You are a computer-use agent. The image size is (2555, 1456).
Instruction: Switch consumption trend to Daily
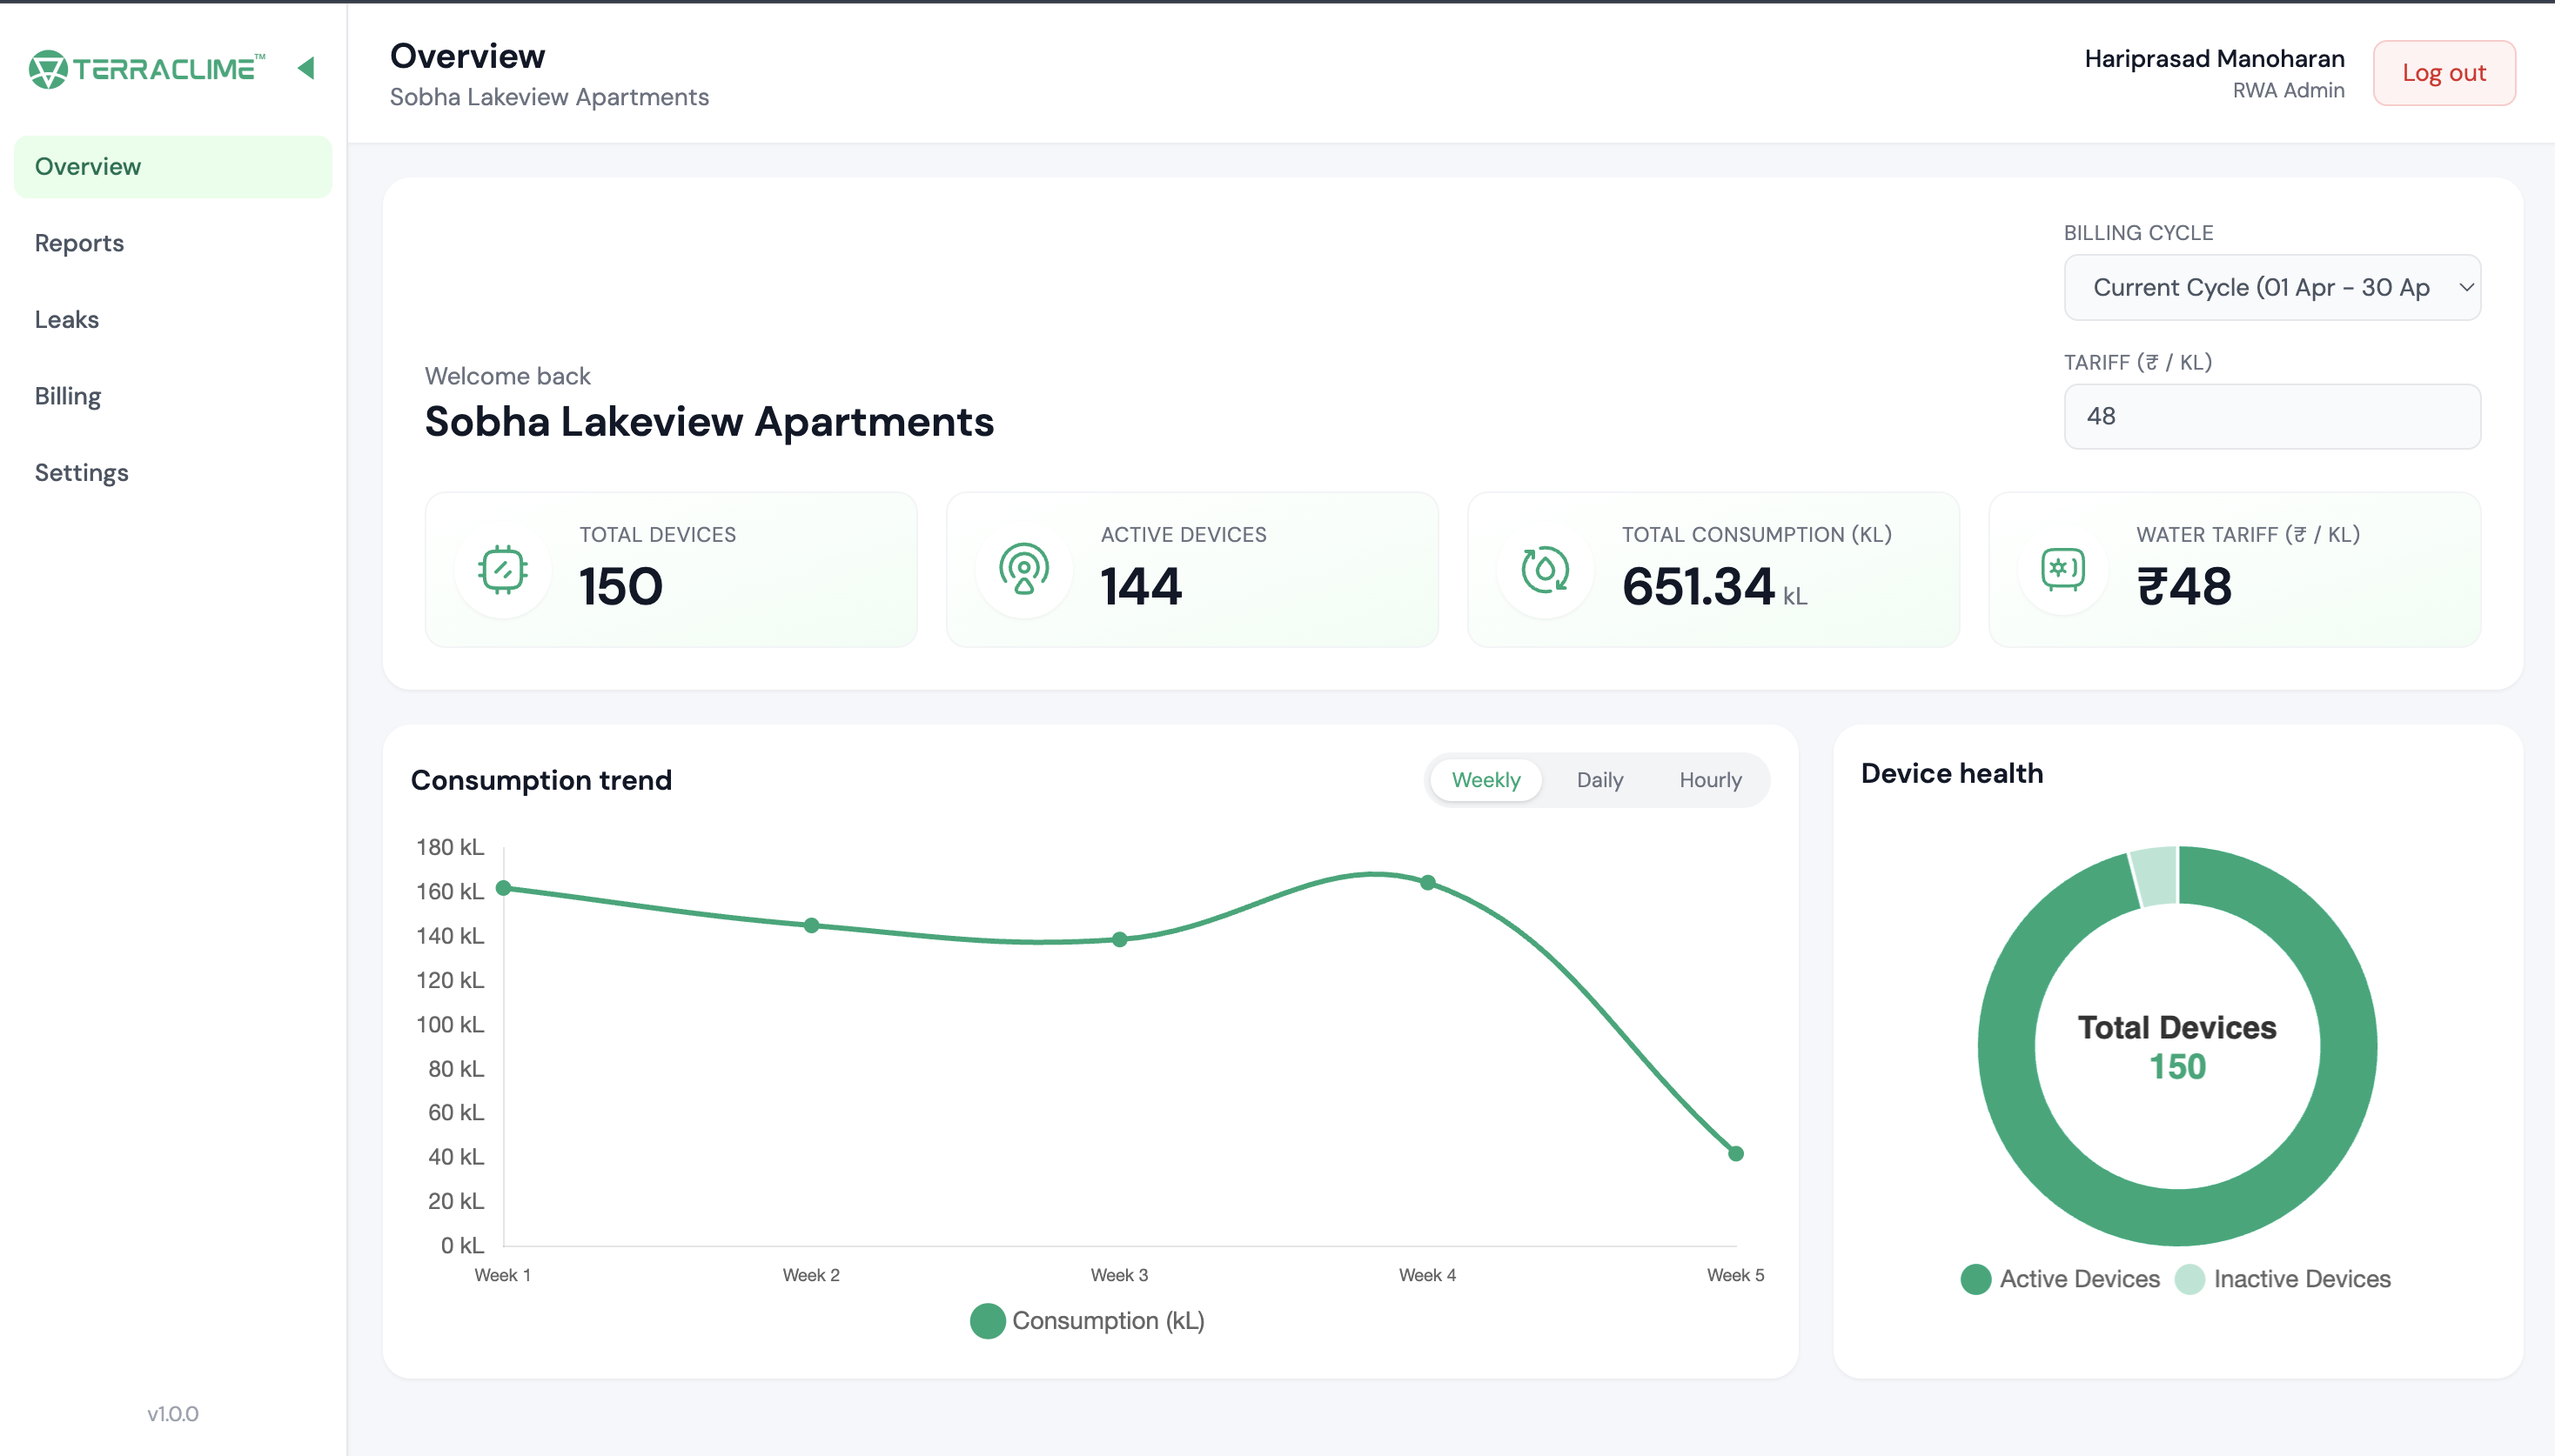tap(1599, 780)
